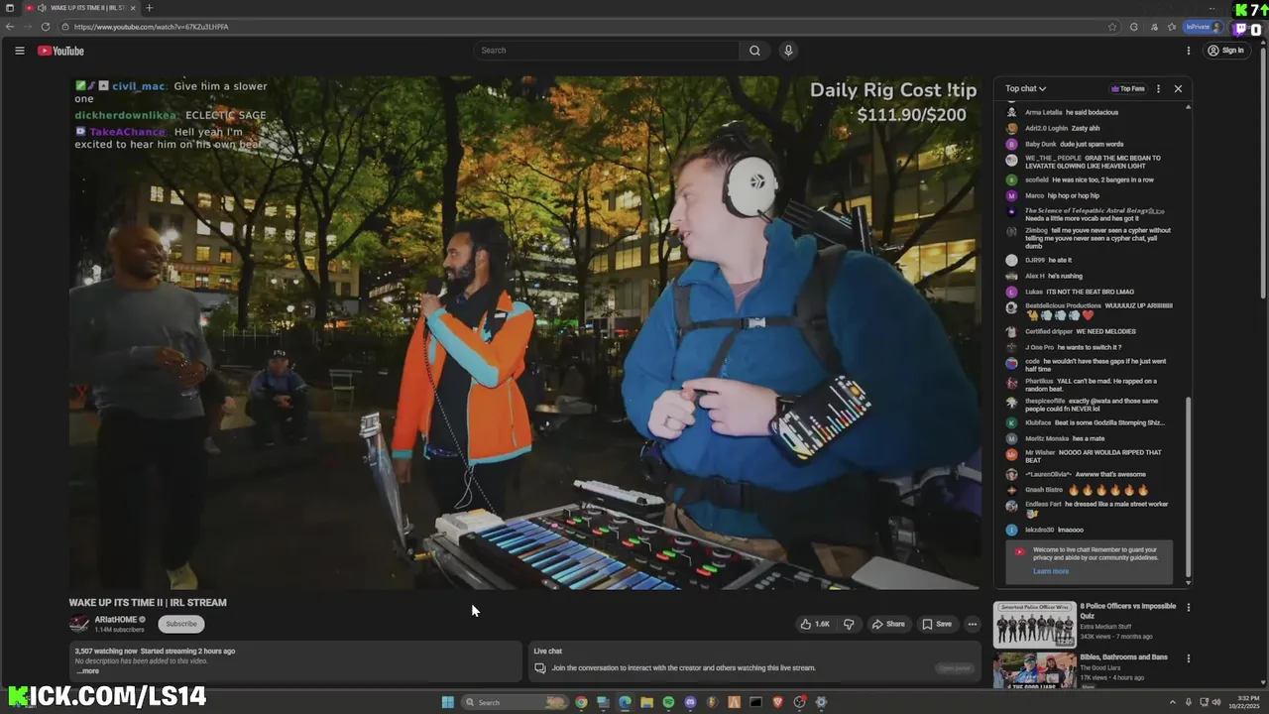Open The Good Liars channel name

[x=1098, y=668]
